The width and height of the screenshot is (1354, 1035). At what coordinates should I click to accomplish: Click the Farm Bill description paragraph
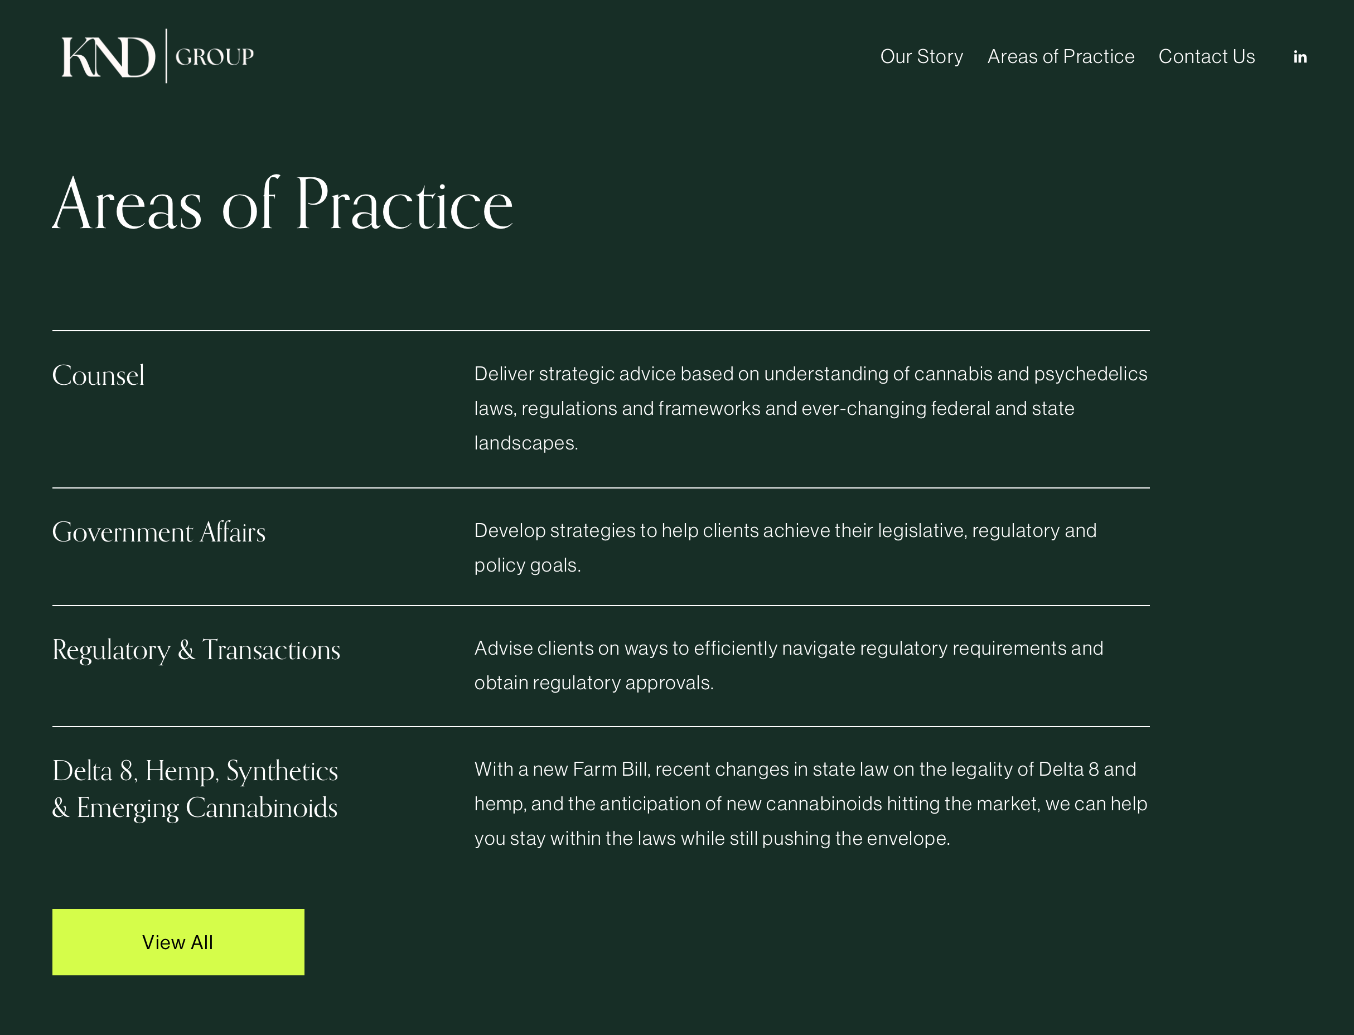click(811, 804)
